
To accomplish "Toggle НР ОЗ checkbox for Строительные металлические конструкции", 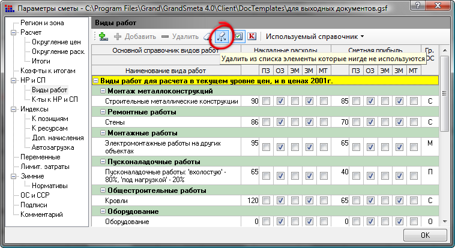I will 280,101.
